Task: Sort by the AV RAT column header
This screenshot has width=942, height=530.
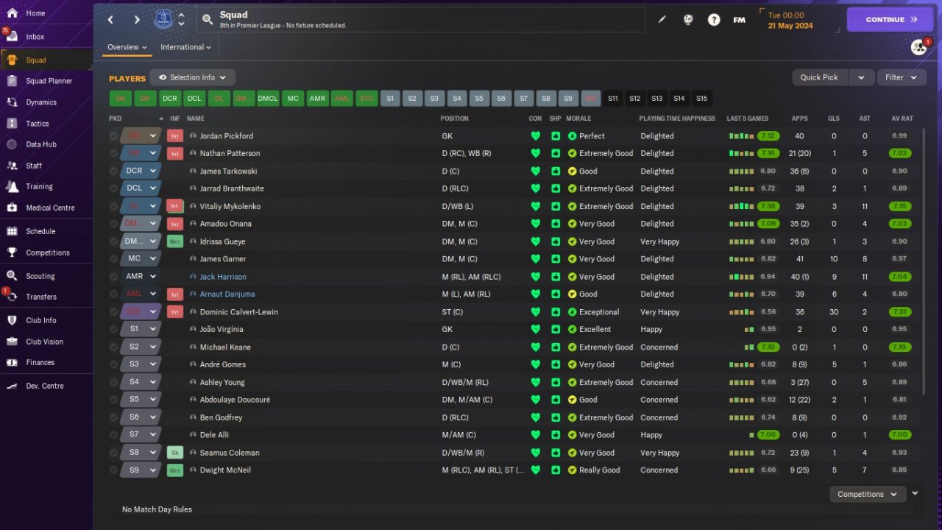Action: [902, 119]
